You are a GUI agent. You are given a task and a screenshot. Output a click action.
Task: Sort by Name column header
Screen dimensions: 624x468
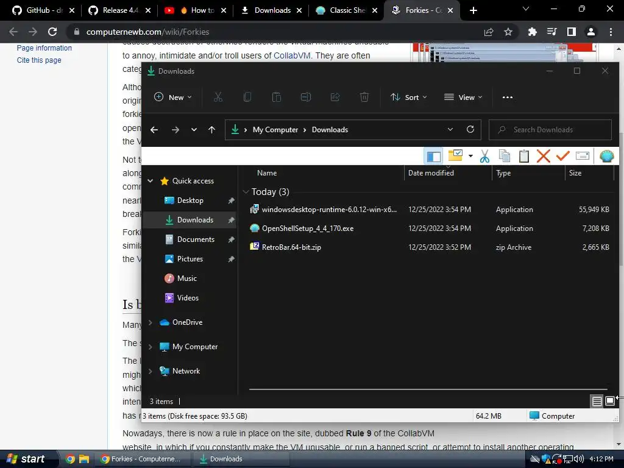pos(267,172)
